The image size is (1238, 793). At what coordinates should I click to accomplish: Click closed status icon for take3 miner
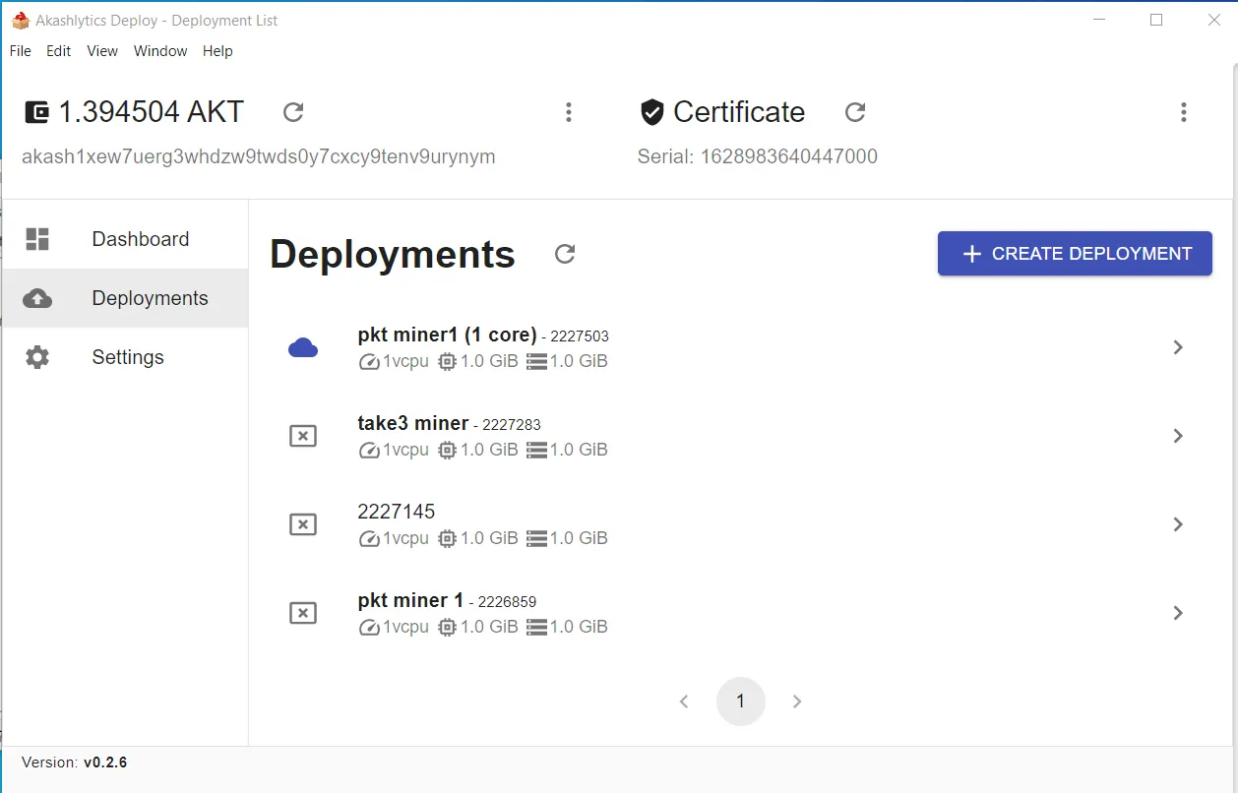[303, 436]
